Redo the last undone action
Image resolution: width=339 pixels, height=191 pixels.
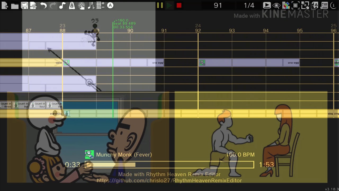click(53, 6)
